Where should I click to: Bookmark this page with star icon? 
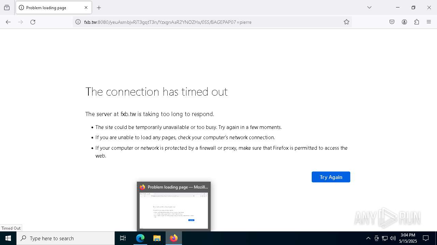point(347,22)
